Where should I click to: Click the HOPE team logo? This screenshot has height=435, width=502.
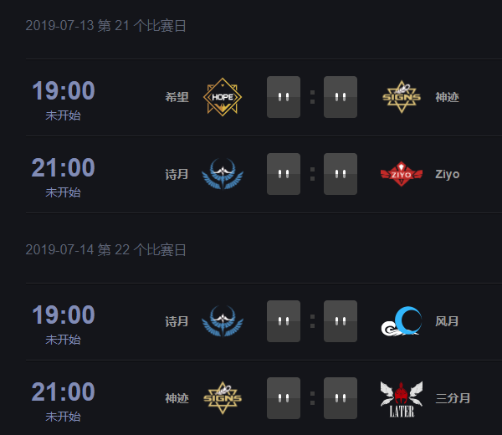(222, 97)
